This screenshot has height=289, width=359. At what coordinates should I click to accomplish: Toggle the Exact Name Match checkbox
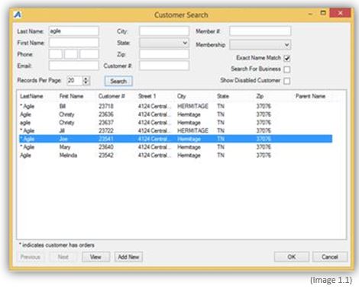(287, 58)
